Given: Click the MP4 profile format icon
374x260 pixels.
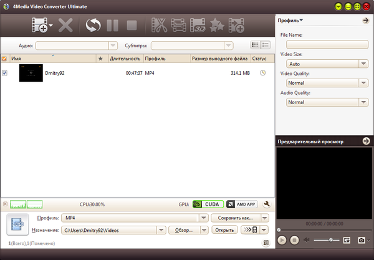Looking at the screenshot, I should click(x=17, y=224).
